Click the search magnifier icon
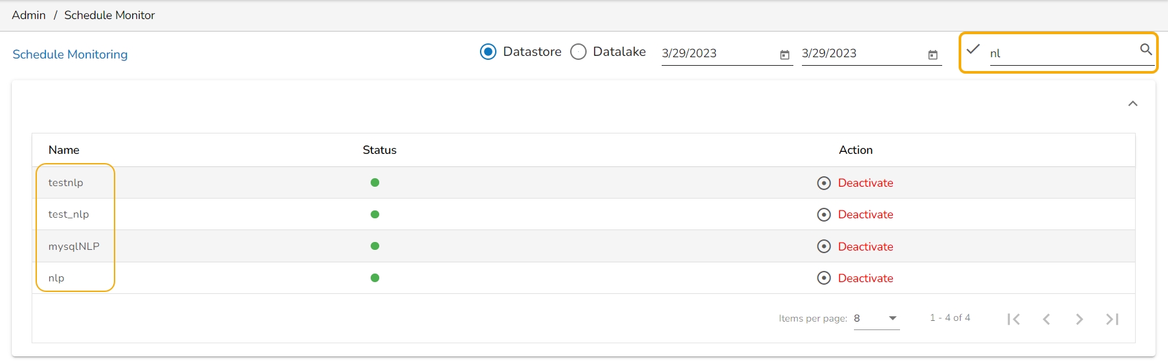Screen dimensions: 1168x361 pos(1146,49)
